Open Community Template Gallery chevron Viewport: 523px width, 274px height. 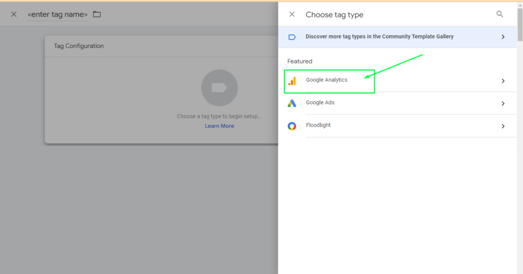pyautogui.click(x=503, y=37)
